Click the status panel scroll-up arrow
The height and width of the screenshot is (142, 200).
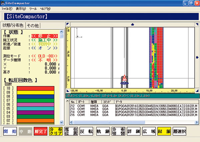tap(61, 32)
